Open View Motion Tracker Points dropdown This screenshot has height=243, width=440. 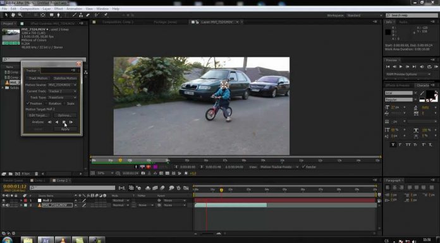coord(279,167)
